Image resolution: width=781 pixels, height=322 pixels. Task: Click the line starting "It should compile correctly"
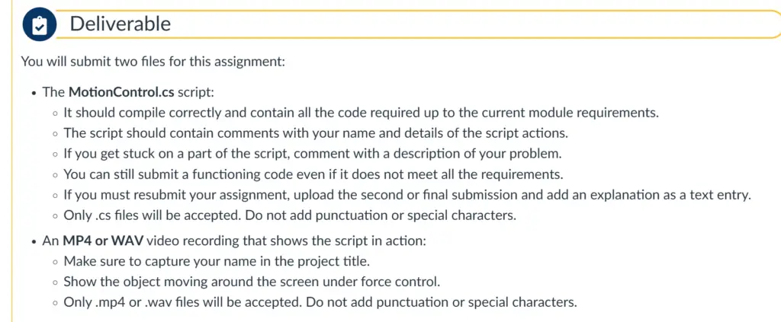[361, 113]
